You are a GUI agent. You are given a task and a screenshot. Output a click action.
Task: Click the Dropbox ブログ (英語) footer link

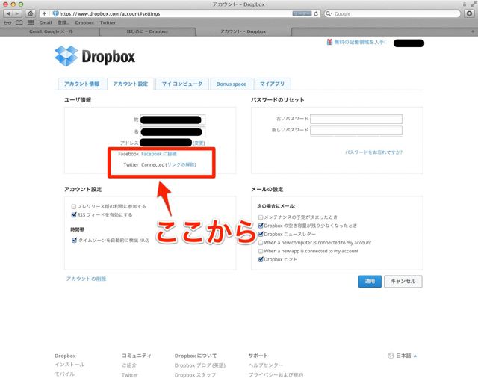click(200, 365)
